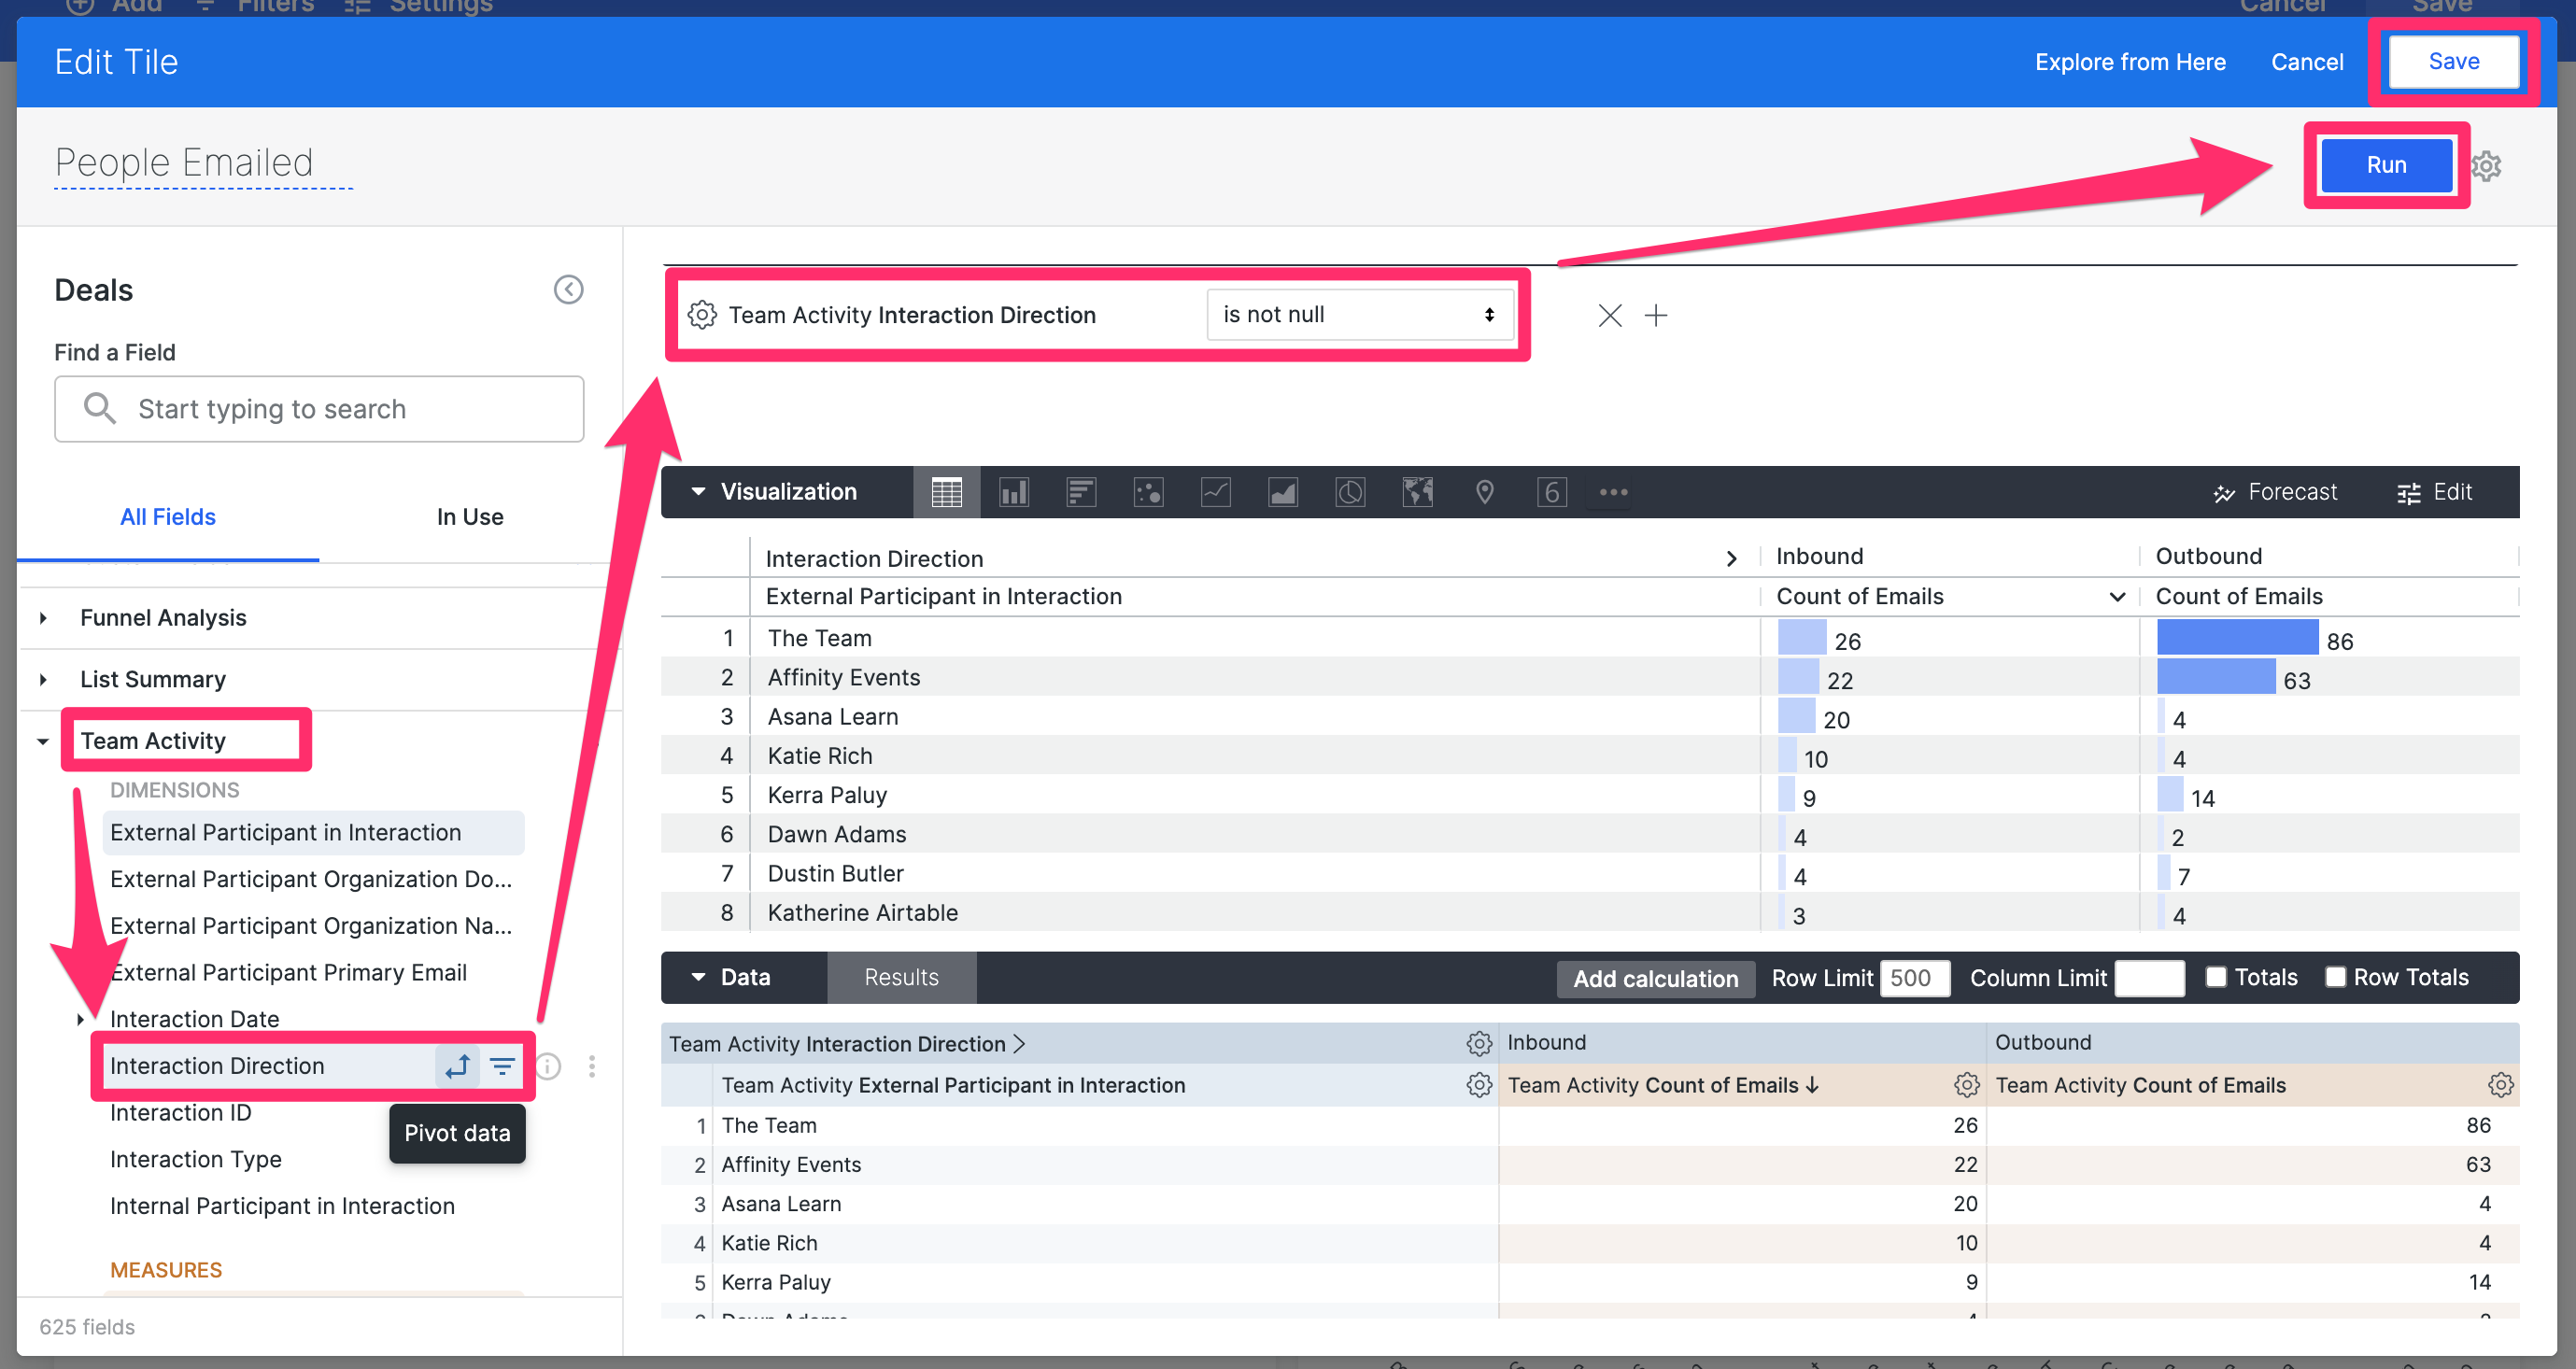Open the 'is not null' filter condition dropdown
Viewport: 2576px width, 1369px height.
(x=1358, y=314)
